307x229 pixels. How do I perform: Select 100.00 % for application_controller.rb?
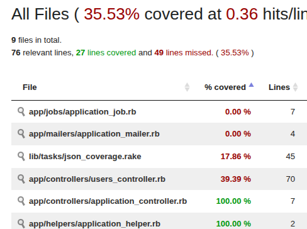pyautogui.click(x=233, y=201)
